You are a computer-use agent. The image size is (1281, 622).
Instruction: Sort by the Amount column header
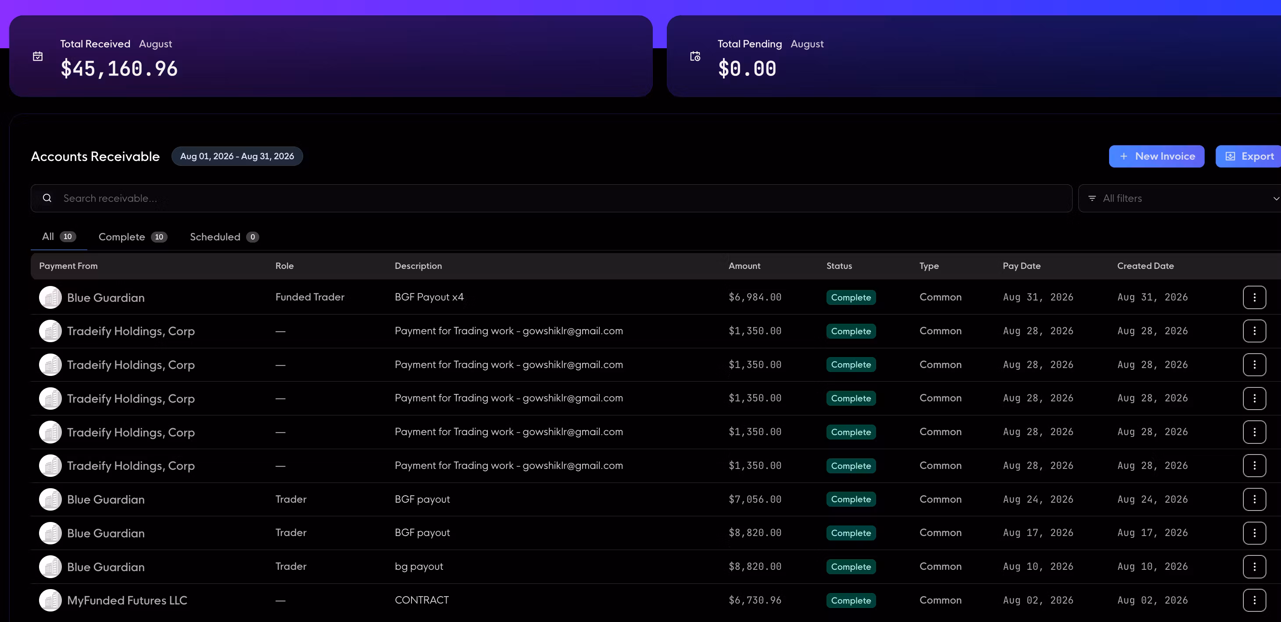744,266
